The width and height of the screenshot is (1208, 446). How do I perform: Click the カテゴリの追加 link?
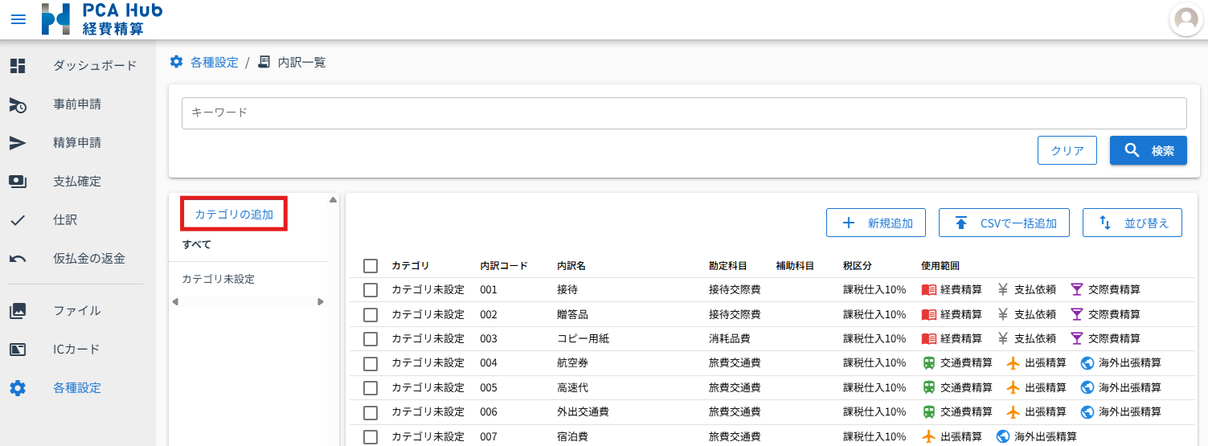(x=234, y=215)
